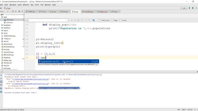Click the Project panel settings gear icon
The width and height of the screenshot is (198, 111).
click(x=19, y=11)
